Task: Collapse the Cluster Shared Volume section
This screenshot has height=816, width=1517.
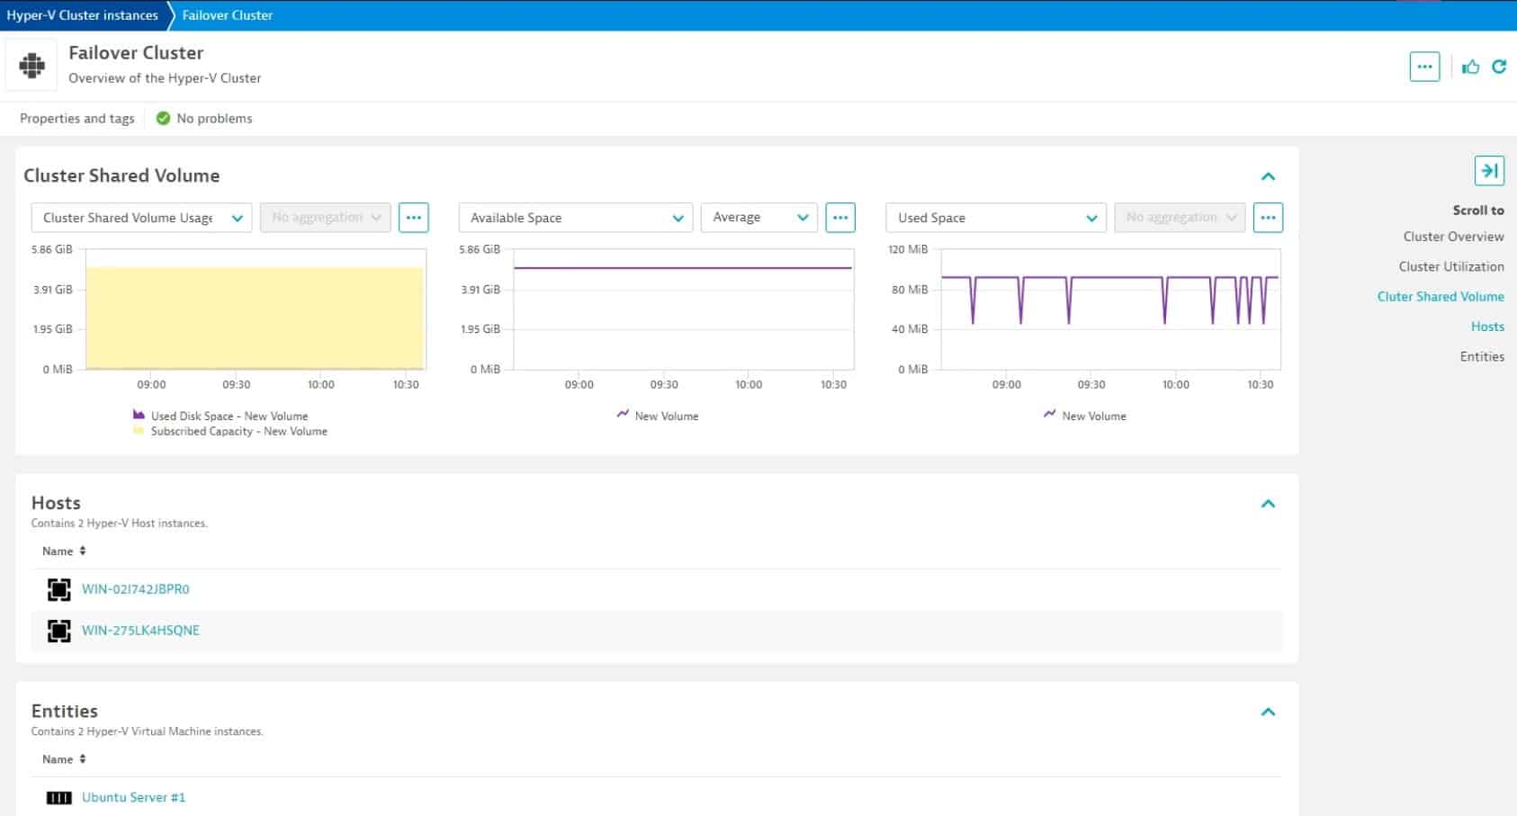Action: pos(1268,176)
